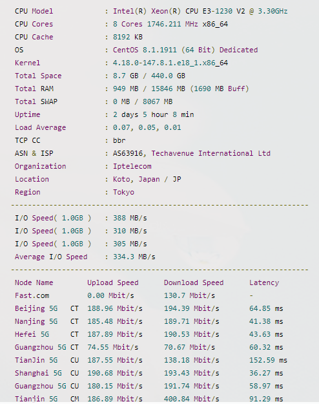Click the ASN & ISP AS63916 text
The width and height of the screenshot is (319, 404).
coord(128,153)
